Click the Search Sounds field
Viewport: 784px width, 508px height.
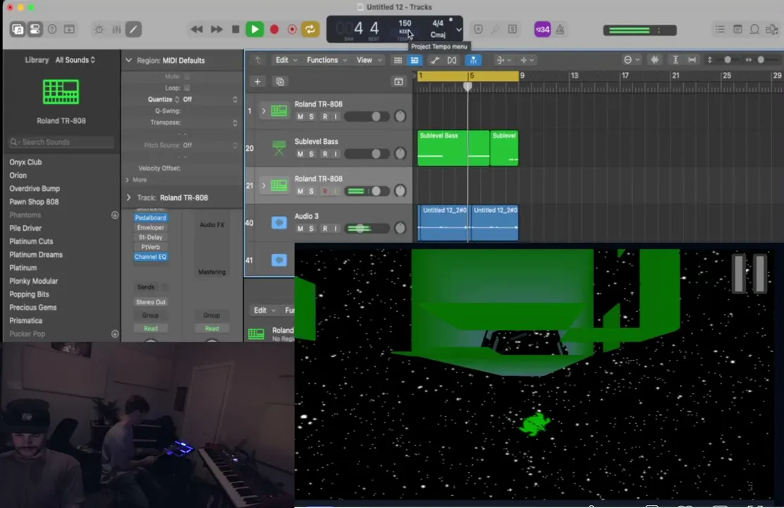tap(61, 142)
